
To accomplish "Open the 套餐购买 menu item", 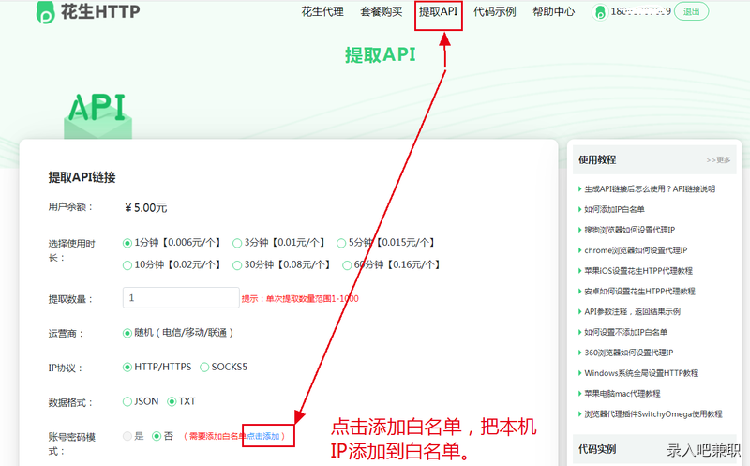I will click(x=382, y=11).
